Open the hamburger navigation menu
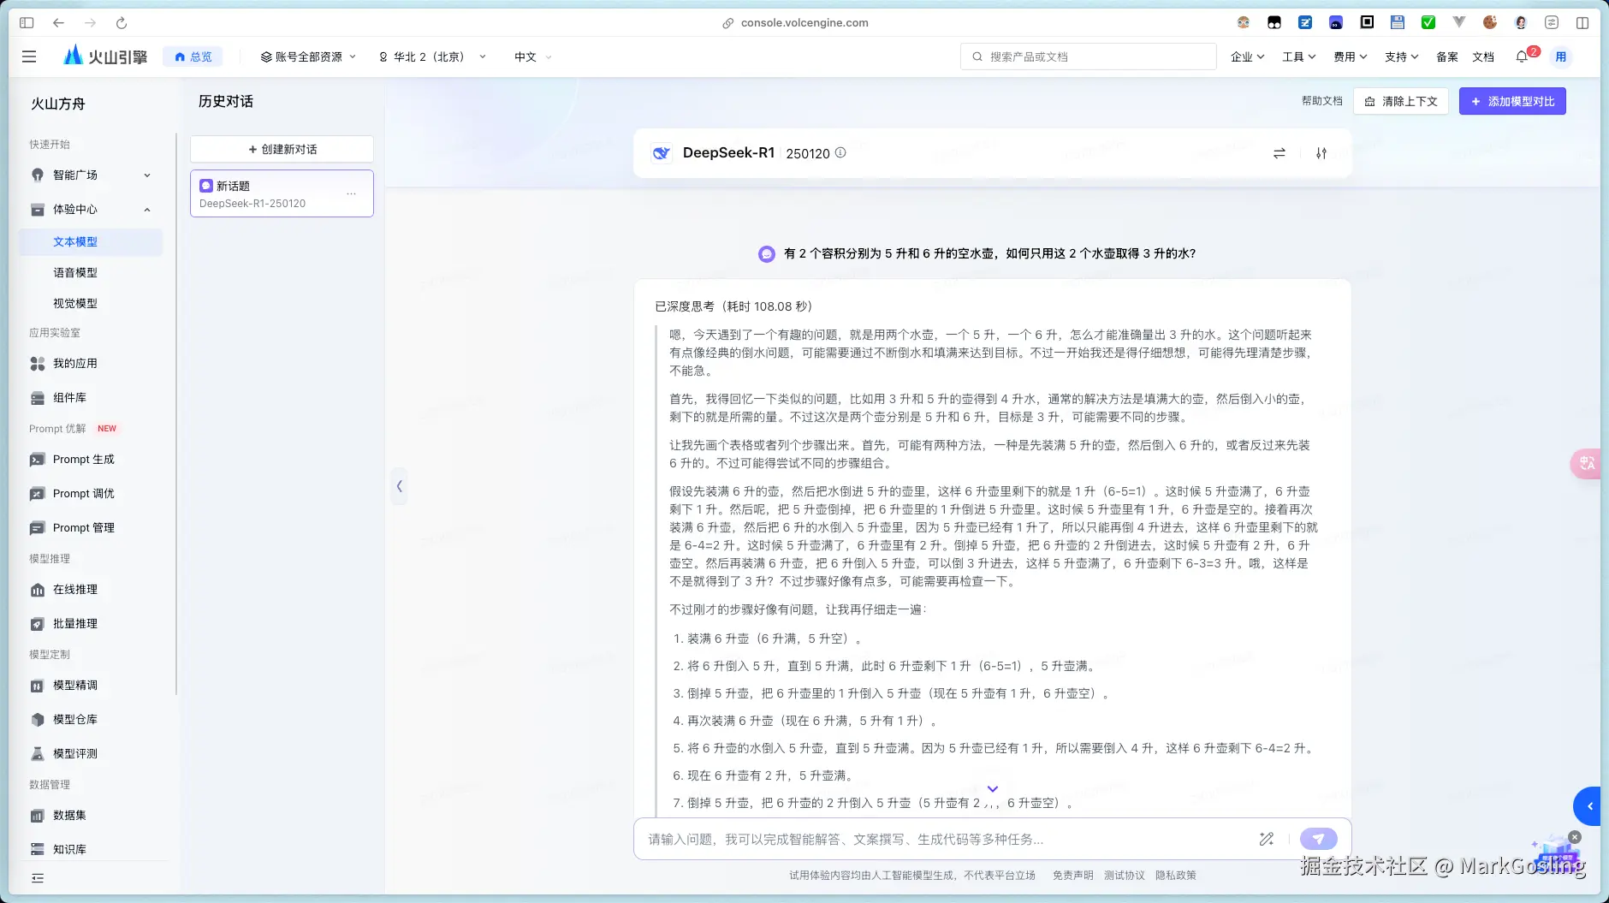This screenshot has height=903, width=1609. 29,56
